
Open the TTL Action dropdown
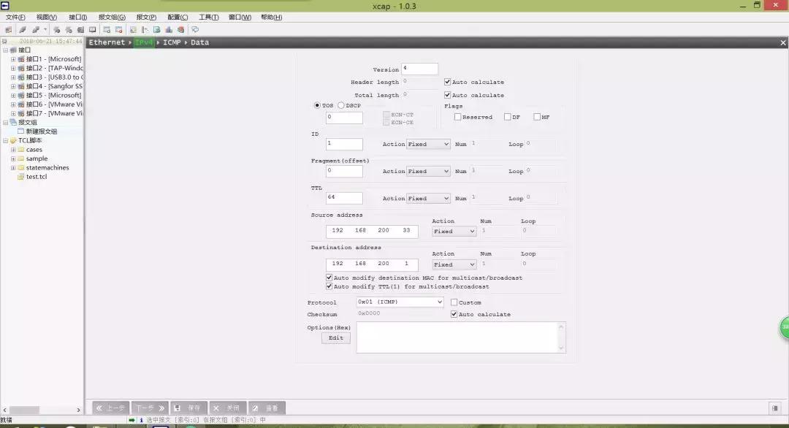click(428, 198)
